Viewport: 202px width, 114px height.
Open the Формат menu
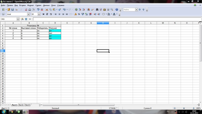pos(30,5)
